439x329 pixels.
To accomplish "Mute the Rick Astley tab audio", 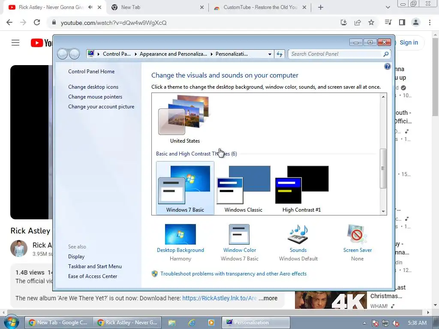I will [x=90, y=7].
